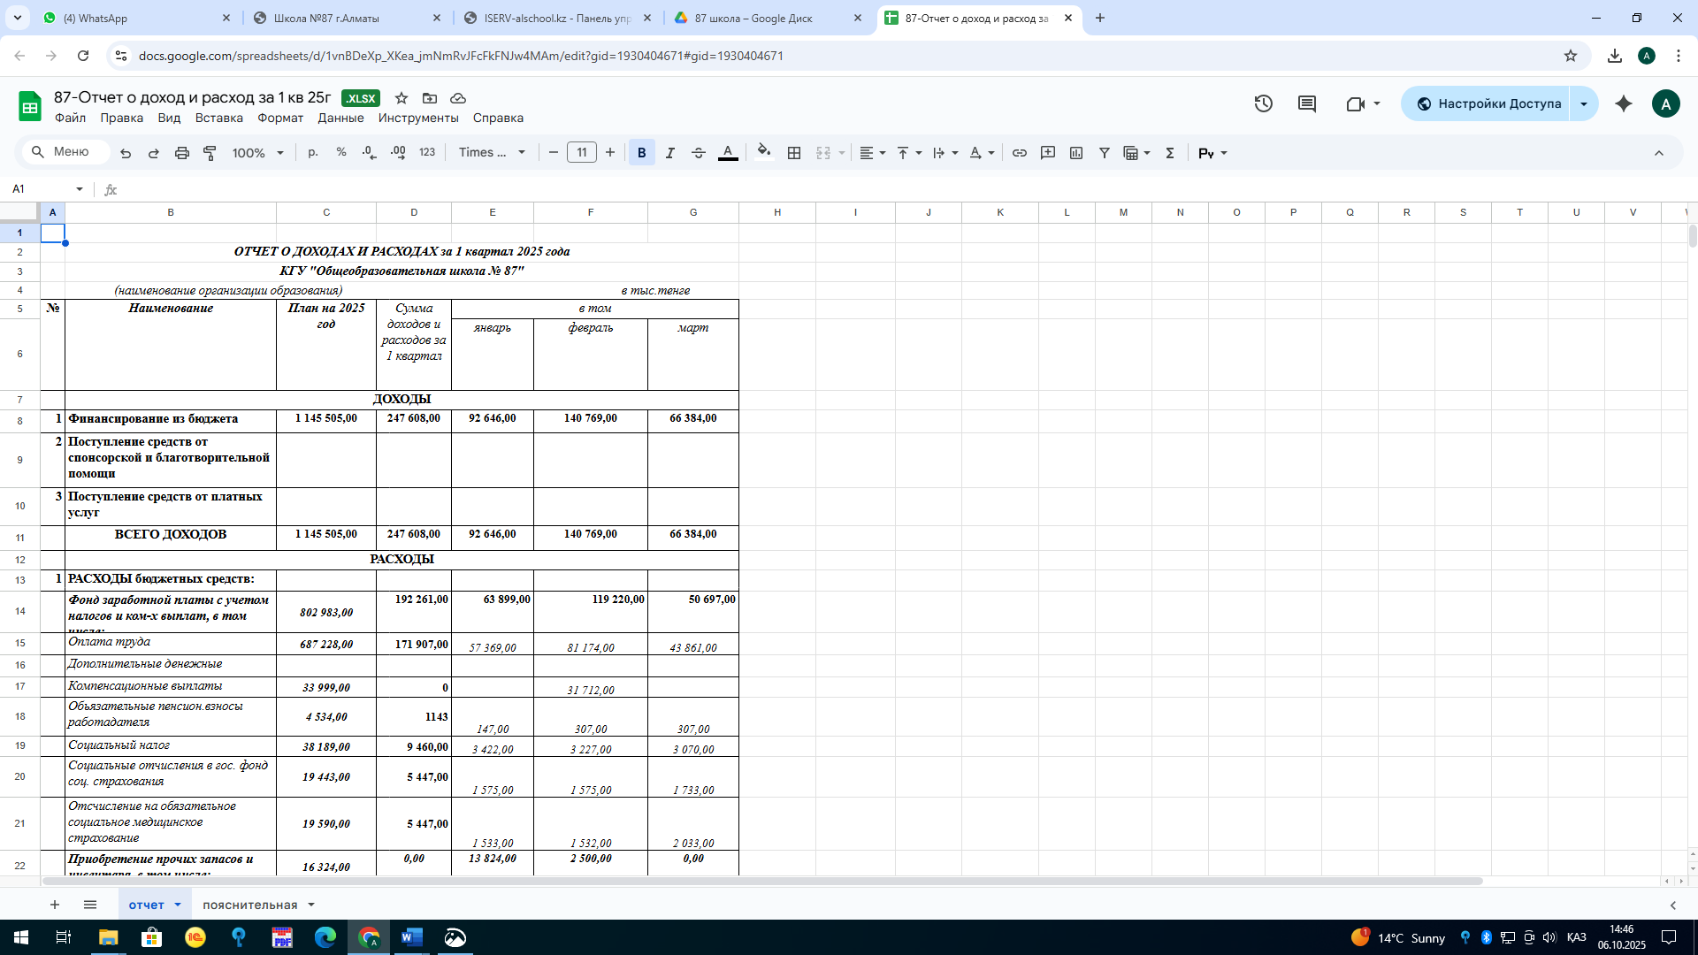
Task: Toggle bold formatting
Action: coord(642,153)
